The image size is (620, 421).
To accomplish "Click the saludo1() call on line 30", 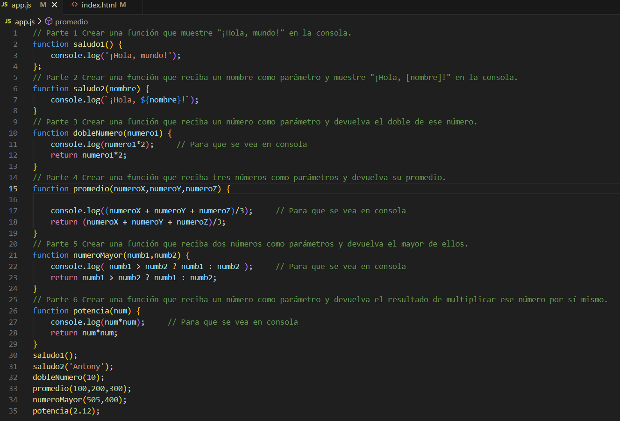I will 55,355.
